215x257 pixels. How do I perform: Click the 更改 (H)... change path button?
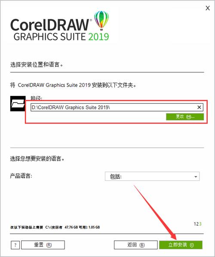185,117
